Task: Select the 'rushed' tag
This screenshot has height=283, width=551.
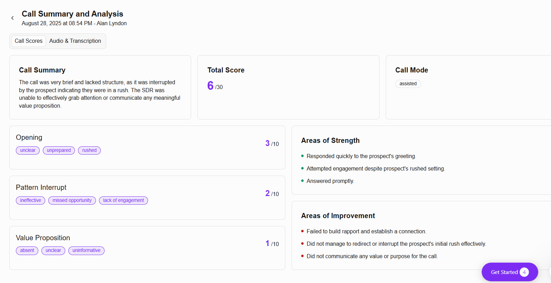Action: click(x=89, y=150)
